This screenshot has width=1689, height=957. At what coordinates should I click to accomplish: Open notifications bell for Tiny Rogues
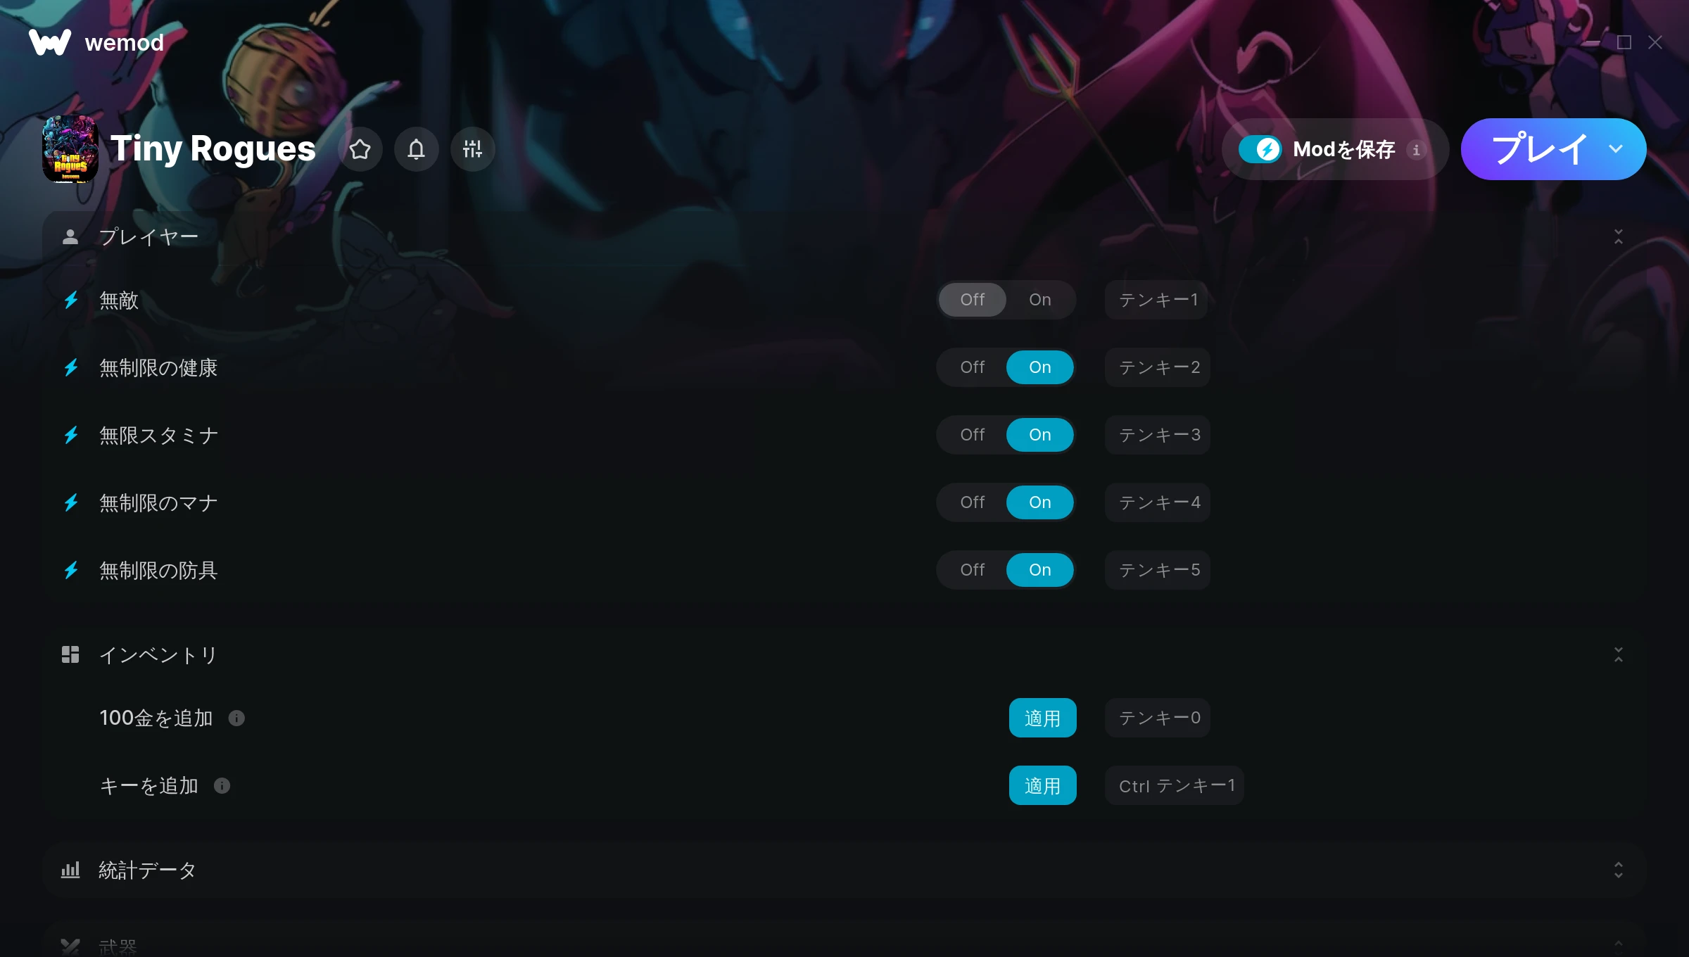point(417,149)
